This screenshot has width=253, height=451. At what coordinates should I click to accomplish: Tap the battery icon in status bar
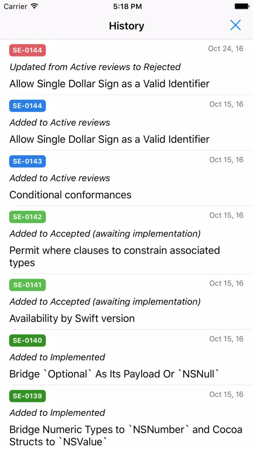point(242,6)
